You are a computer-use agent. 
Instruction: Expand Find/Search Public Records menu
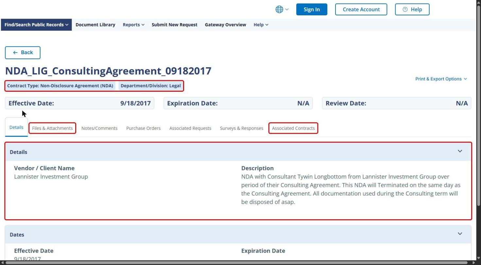(x=36, y=25)
